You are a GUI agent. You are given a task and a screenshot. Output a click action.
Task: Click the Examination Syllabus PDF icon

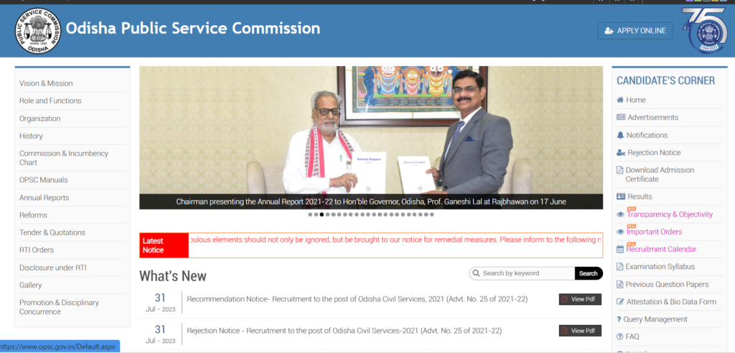619,267
